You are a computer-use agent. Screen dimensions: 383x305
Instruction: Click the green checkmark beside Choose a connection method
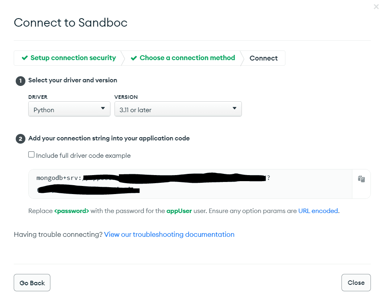click(x=134, y=58)
